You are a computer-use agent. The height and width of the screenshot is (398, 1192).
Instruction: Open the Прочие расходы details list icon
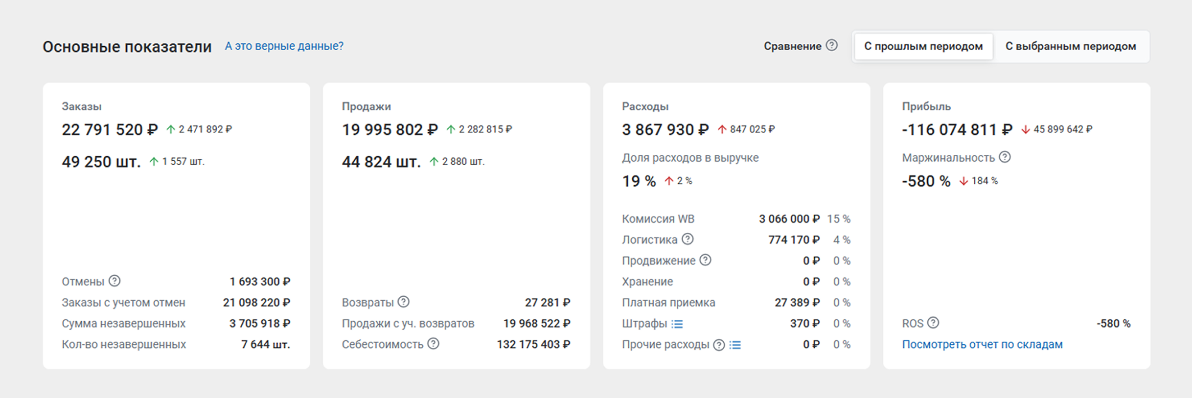735,345
